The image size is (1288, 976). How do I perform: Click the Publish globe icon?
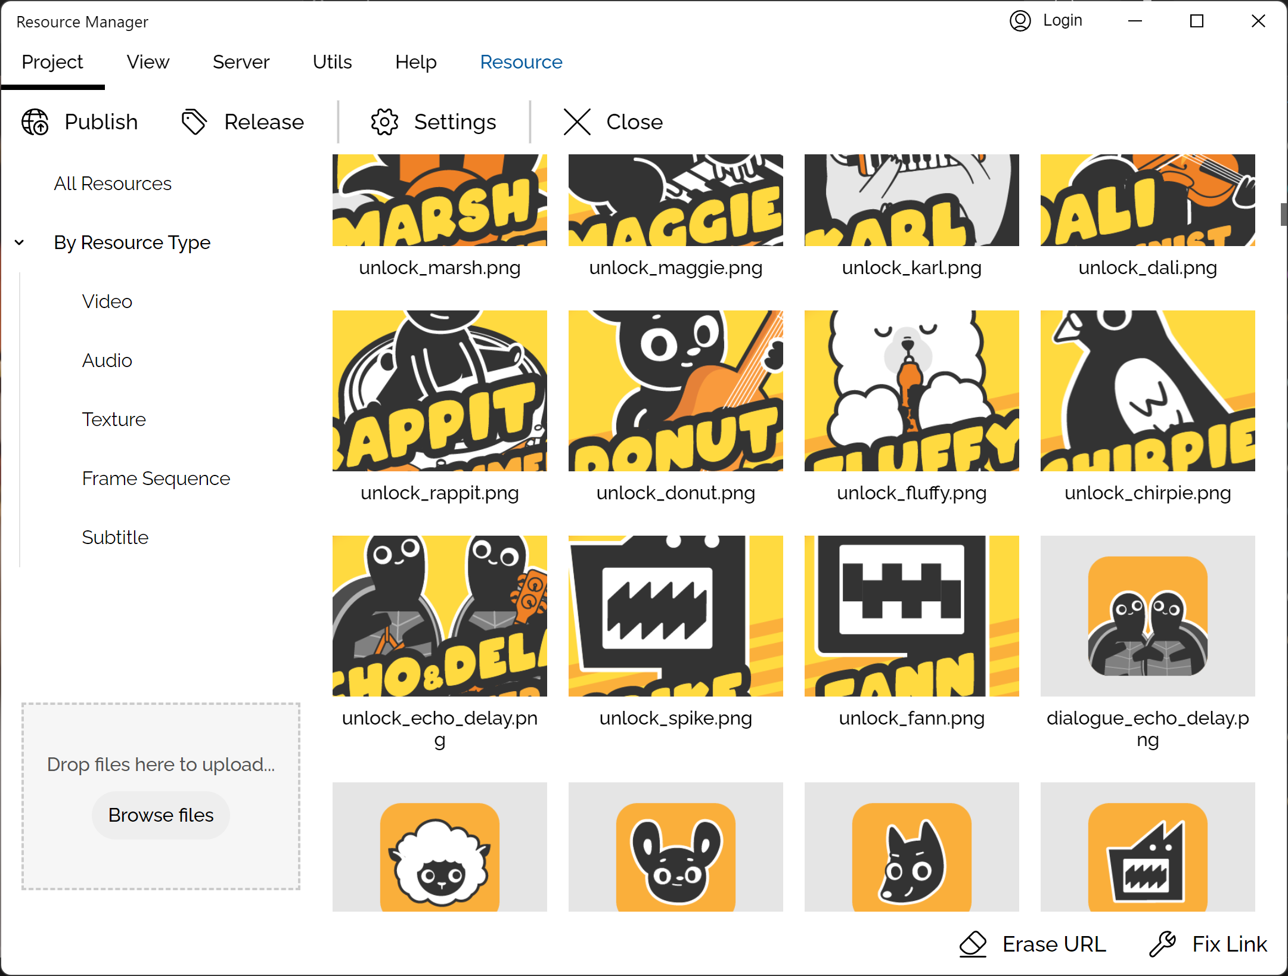(35, 122)
